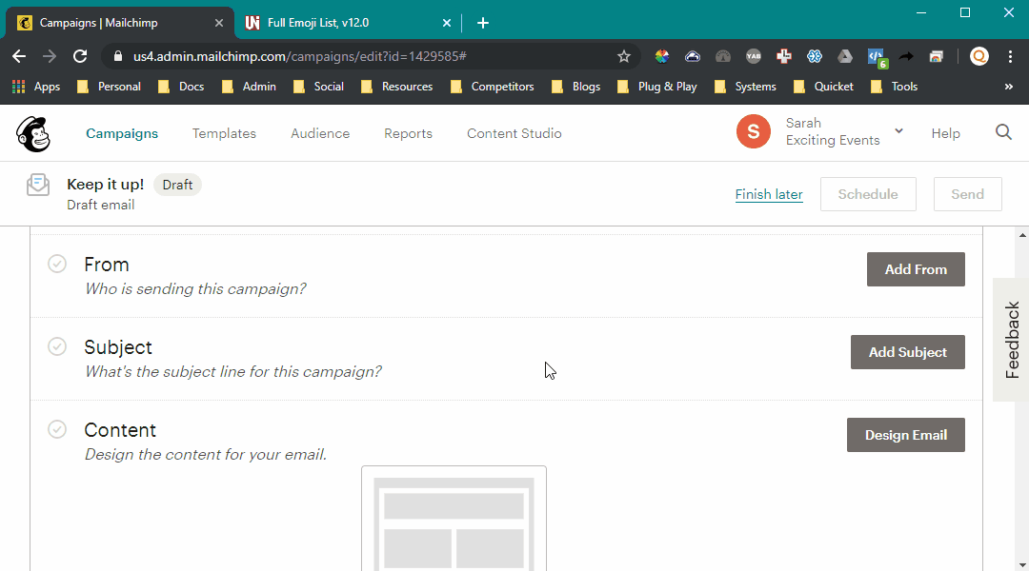Reload the page with refresh icon

click(80, 56)
